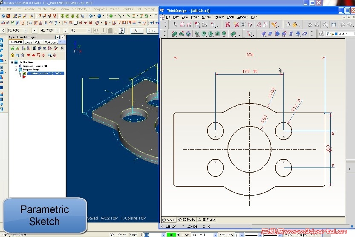Click the select all operations icon

pos(12,48)
